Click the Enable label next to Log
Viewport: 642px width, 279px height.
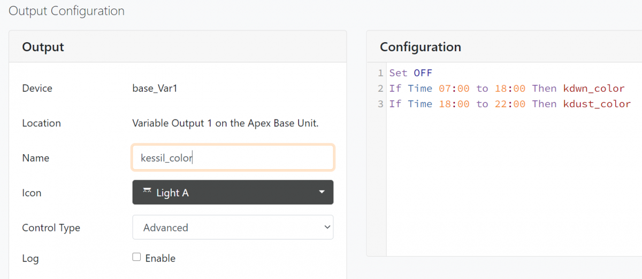160,258
